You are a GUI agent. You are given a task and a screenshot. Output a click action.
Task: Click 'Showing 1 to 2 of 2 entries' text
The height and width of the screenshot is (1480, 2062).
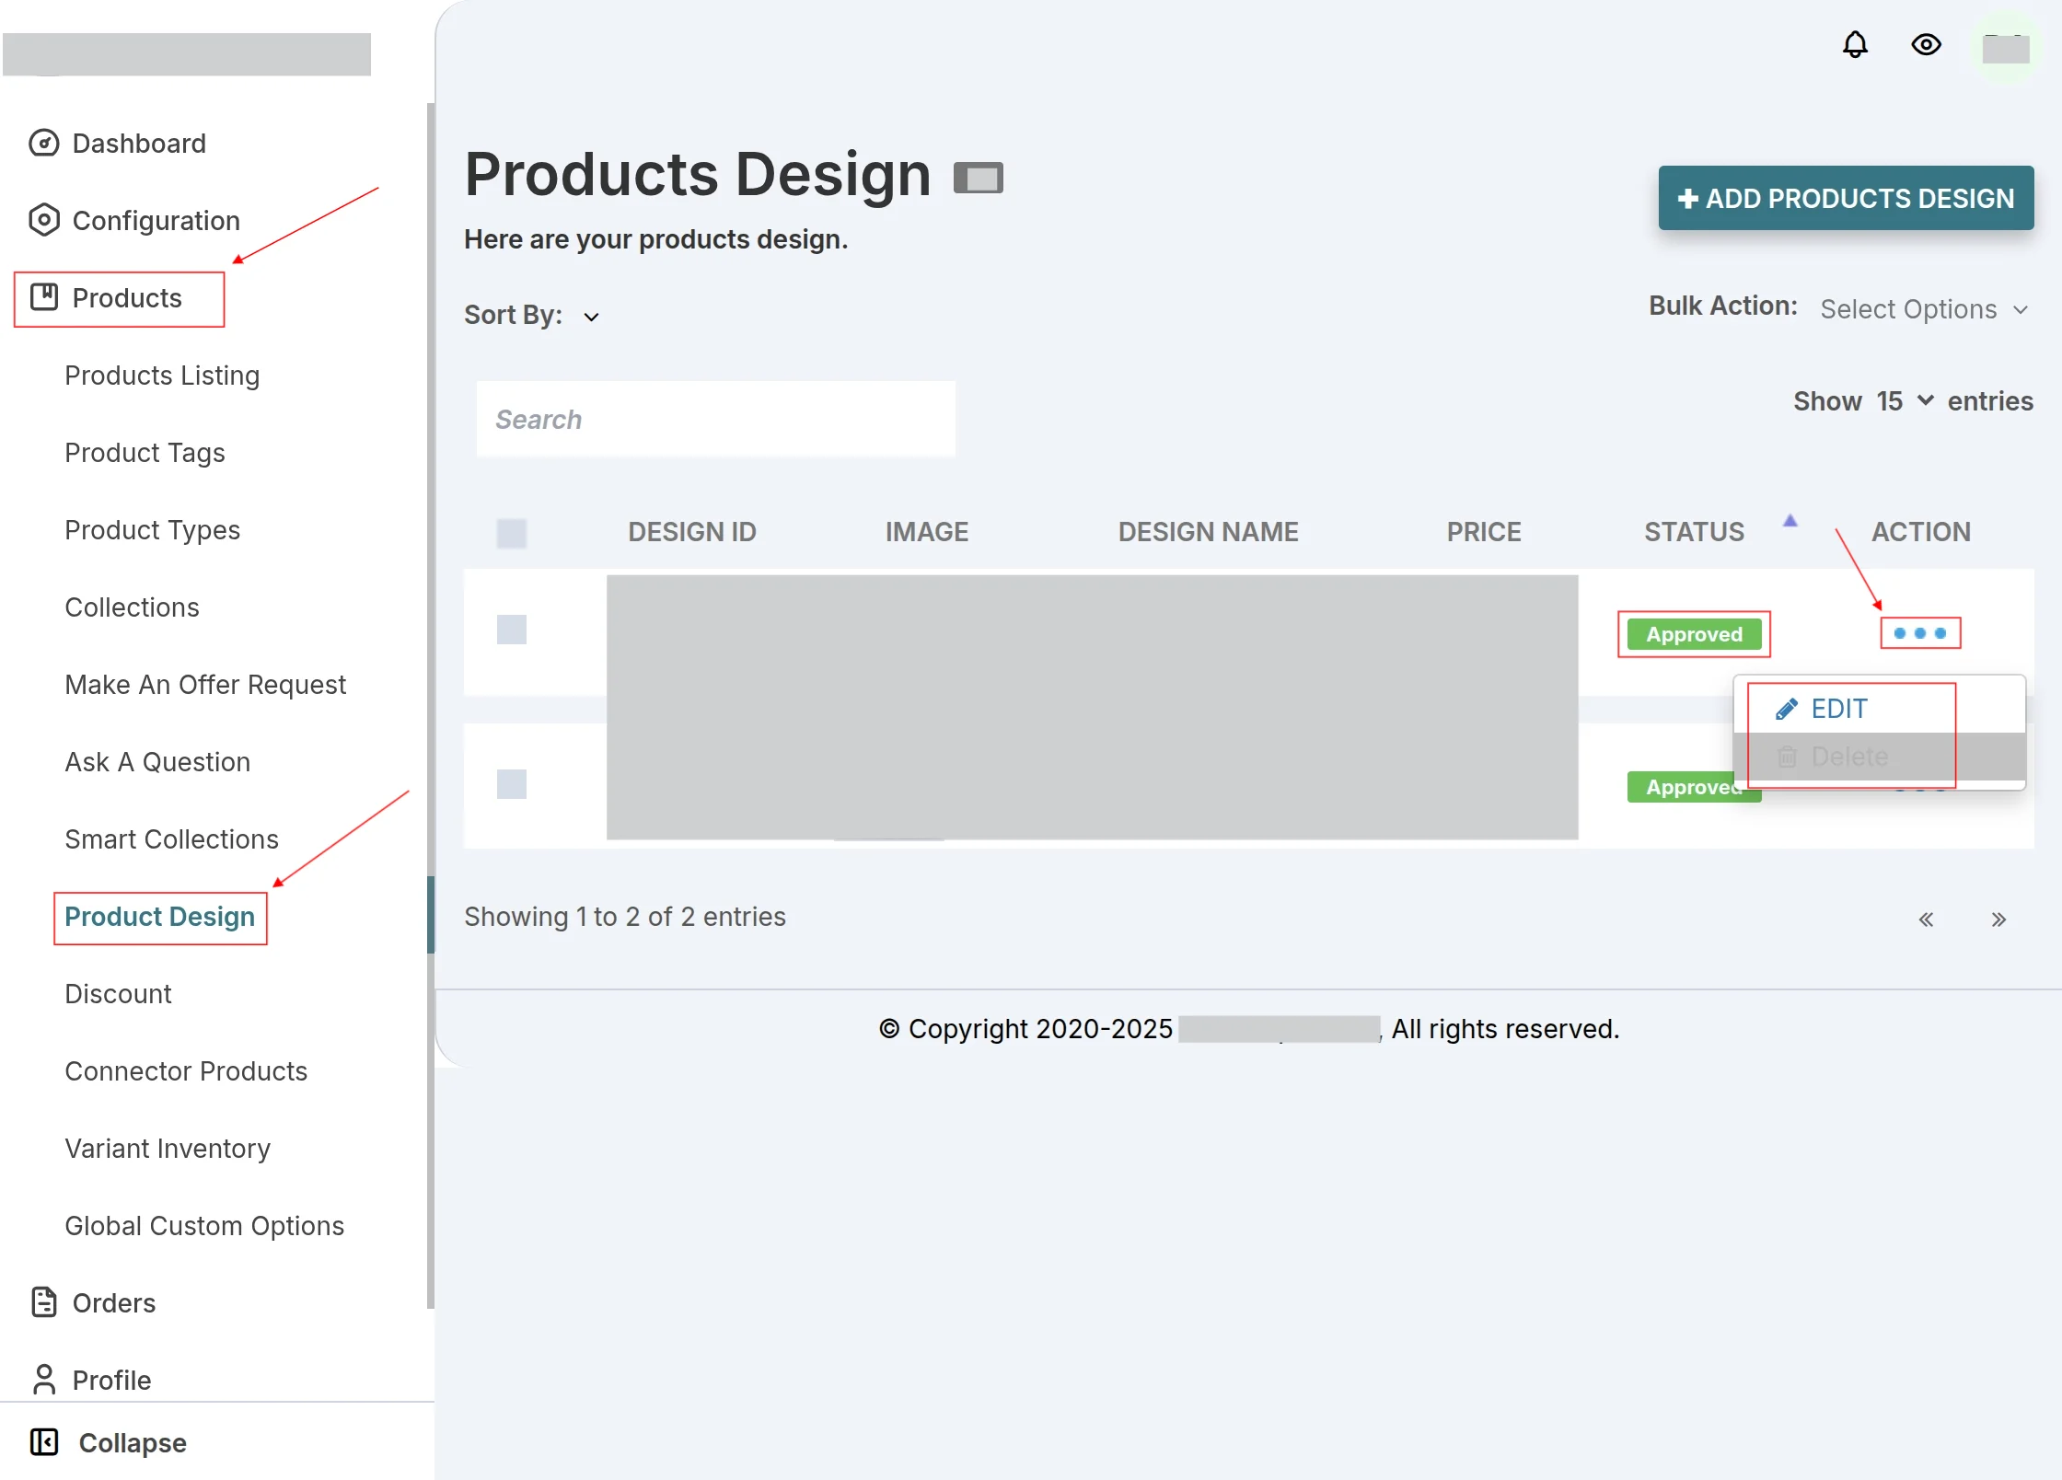point(624,917)
